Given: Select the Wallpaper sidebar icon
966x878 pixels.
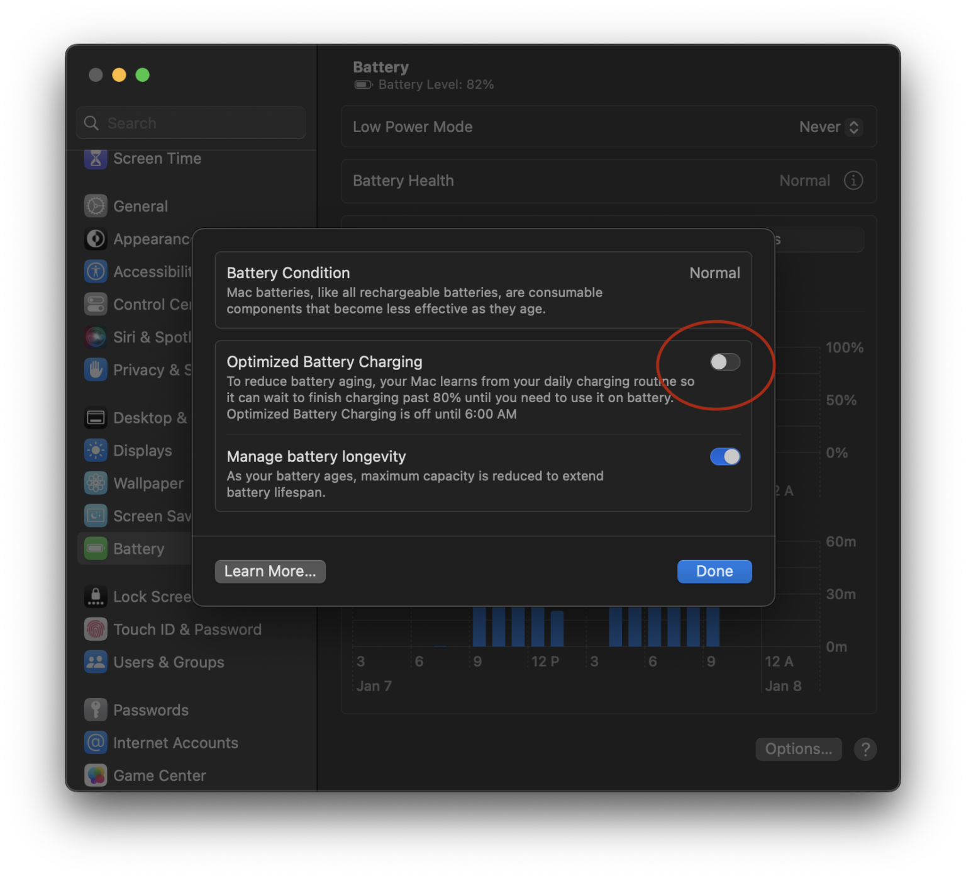Looking at the screenshot, I should [95, 483].
